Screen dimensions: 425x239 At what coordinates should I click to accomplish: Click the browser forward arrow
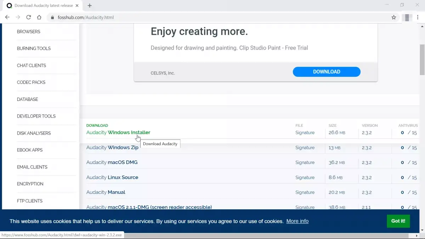click(x=18, y=17)
